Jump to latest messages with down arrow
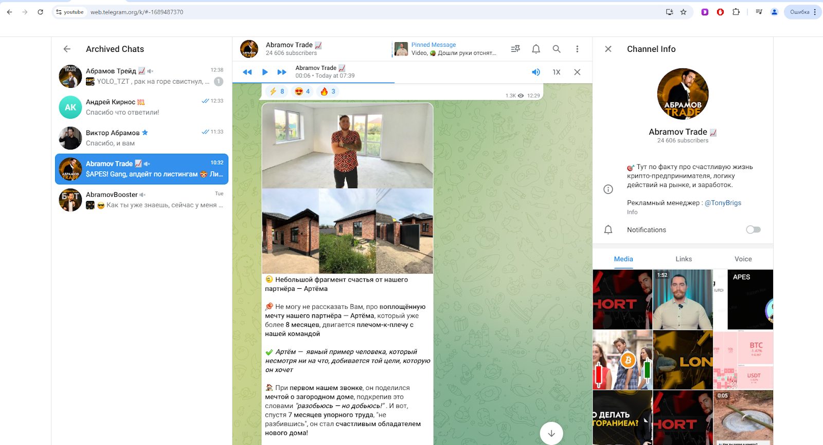Viewport: 823px width, 445px height. 551,433
